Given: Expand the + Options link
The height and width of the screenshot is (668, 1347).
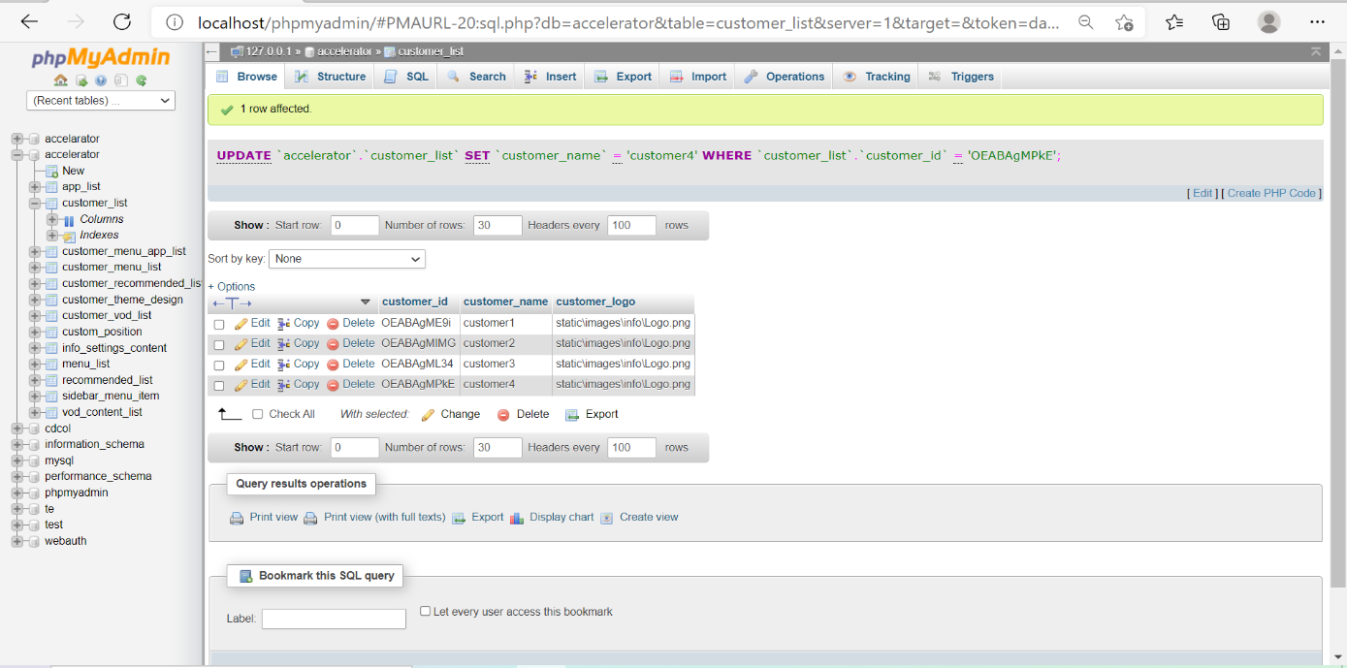Looking at the screenshot, I should [232, 287].
